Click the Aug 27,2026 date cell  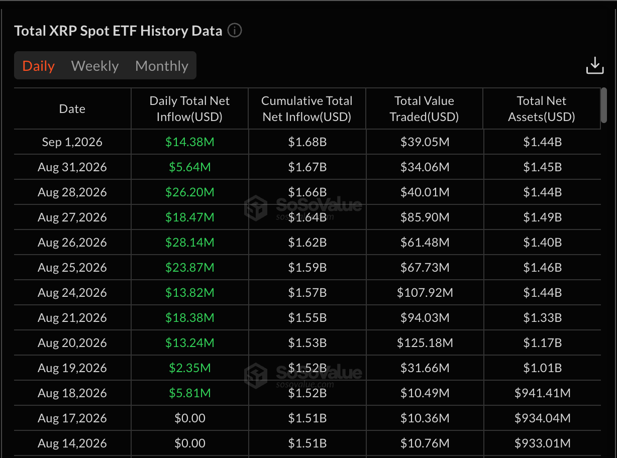tap(72, 217)
